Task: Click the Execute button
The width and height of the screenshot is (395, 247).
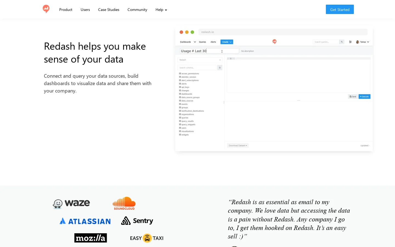Action: pyautogui.click(x=365, y=97)
